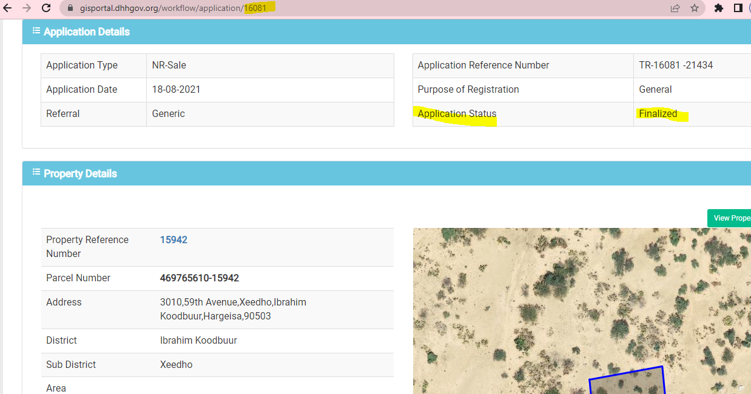Image resolution: width=751 pixels, height=394 pixels.
Task: Select the Application Status label
Action: pyautogui.click(x=457, y=114)
